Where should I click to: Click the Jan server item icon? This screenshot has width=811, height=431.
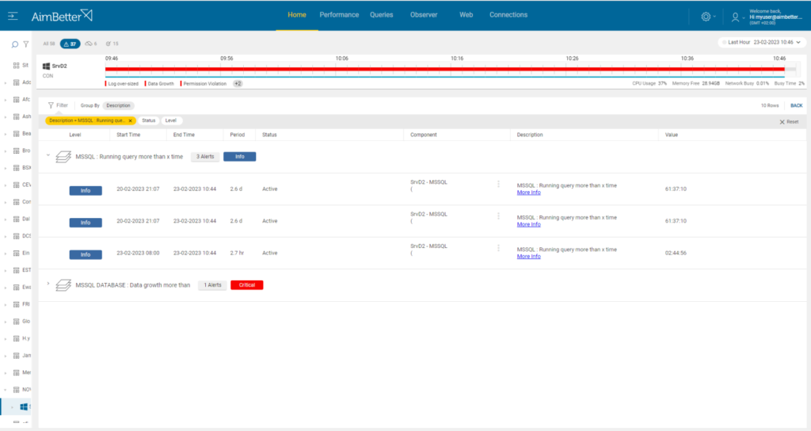pos(16,356)
